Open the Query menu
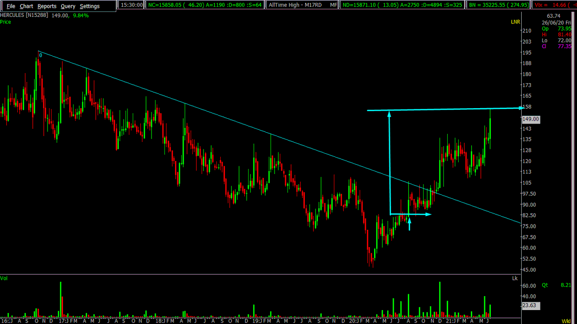 [68, 6]
